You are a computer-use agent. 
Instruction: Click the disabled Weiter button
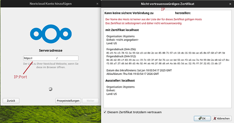pyautogui.click(x=91, y=101)
